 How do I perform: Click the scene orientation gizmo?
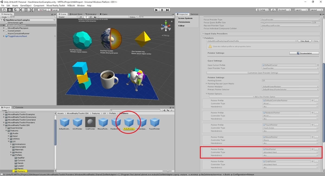[x=165, y=27]
